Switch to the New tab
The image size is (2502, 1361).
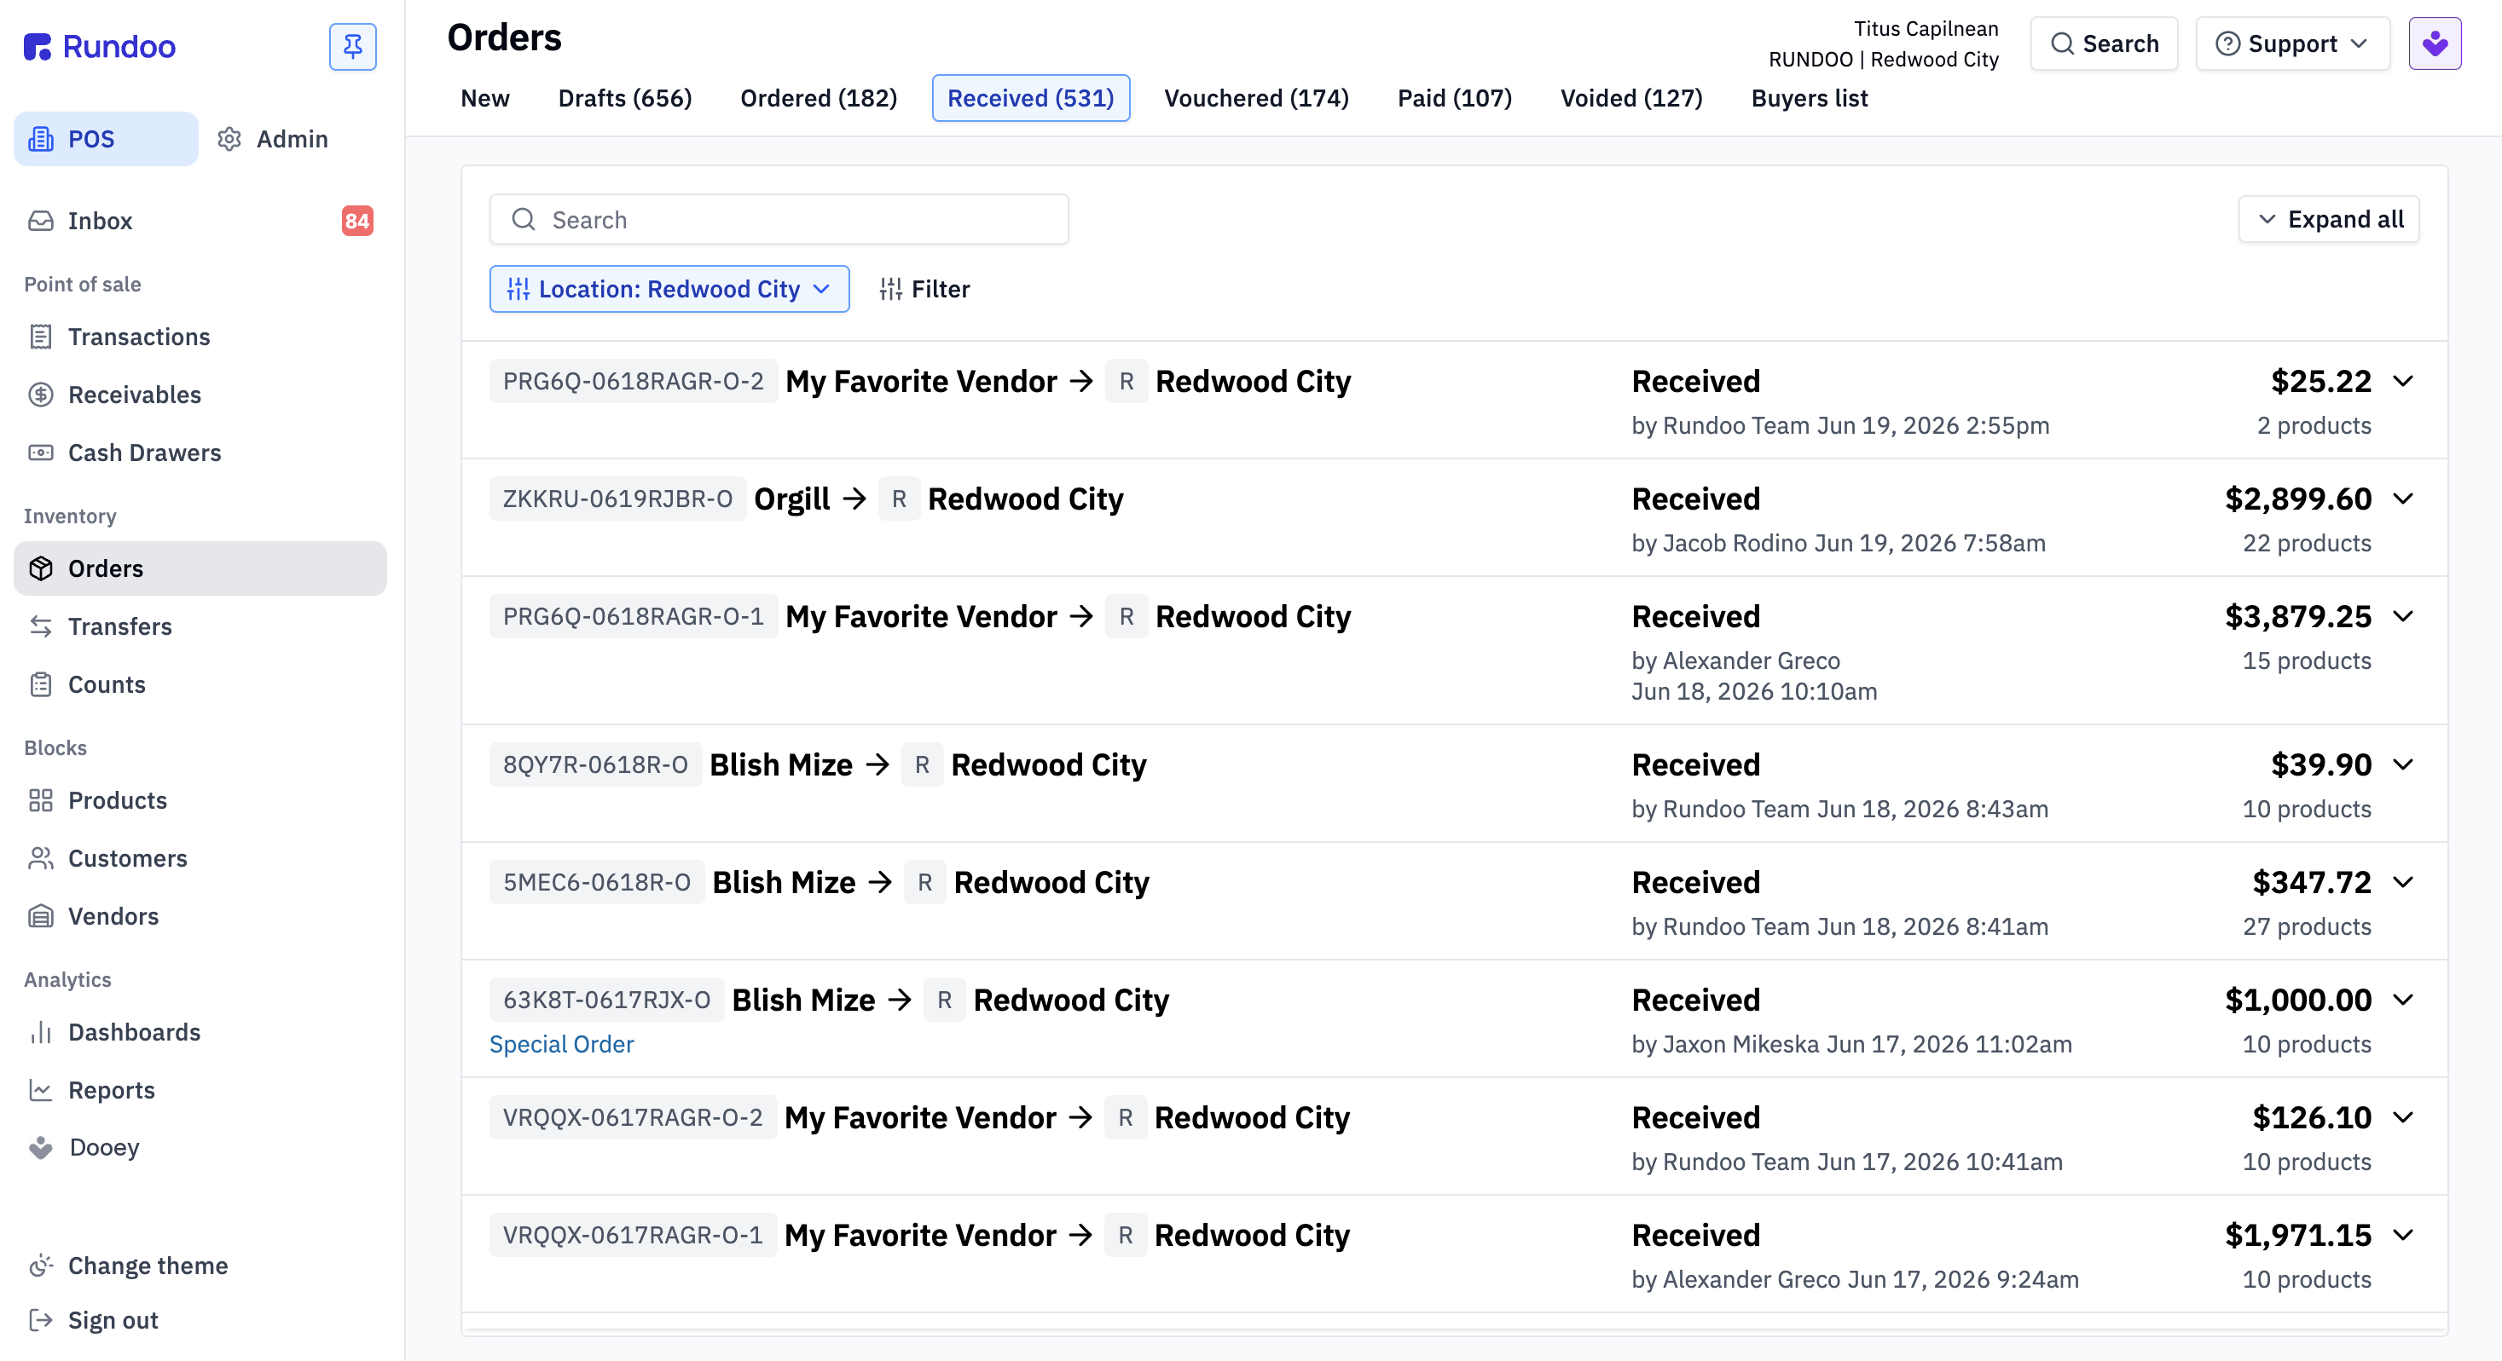click(x=484, y=98)
